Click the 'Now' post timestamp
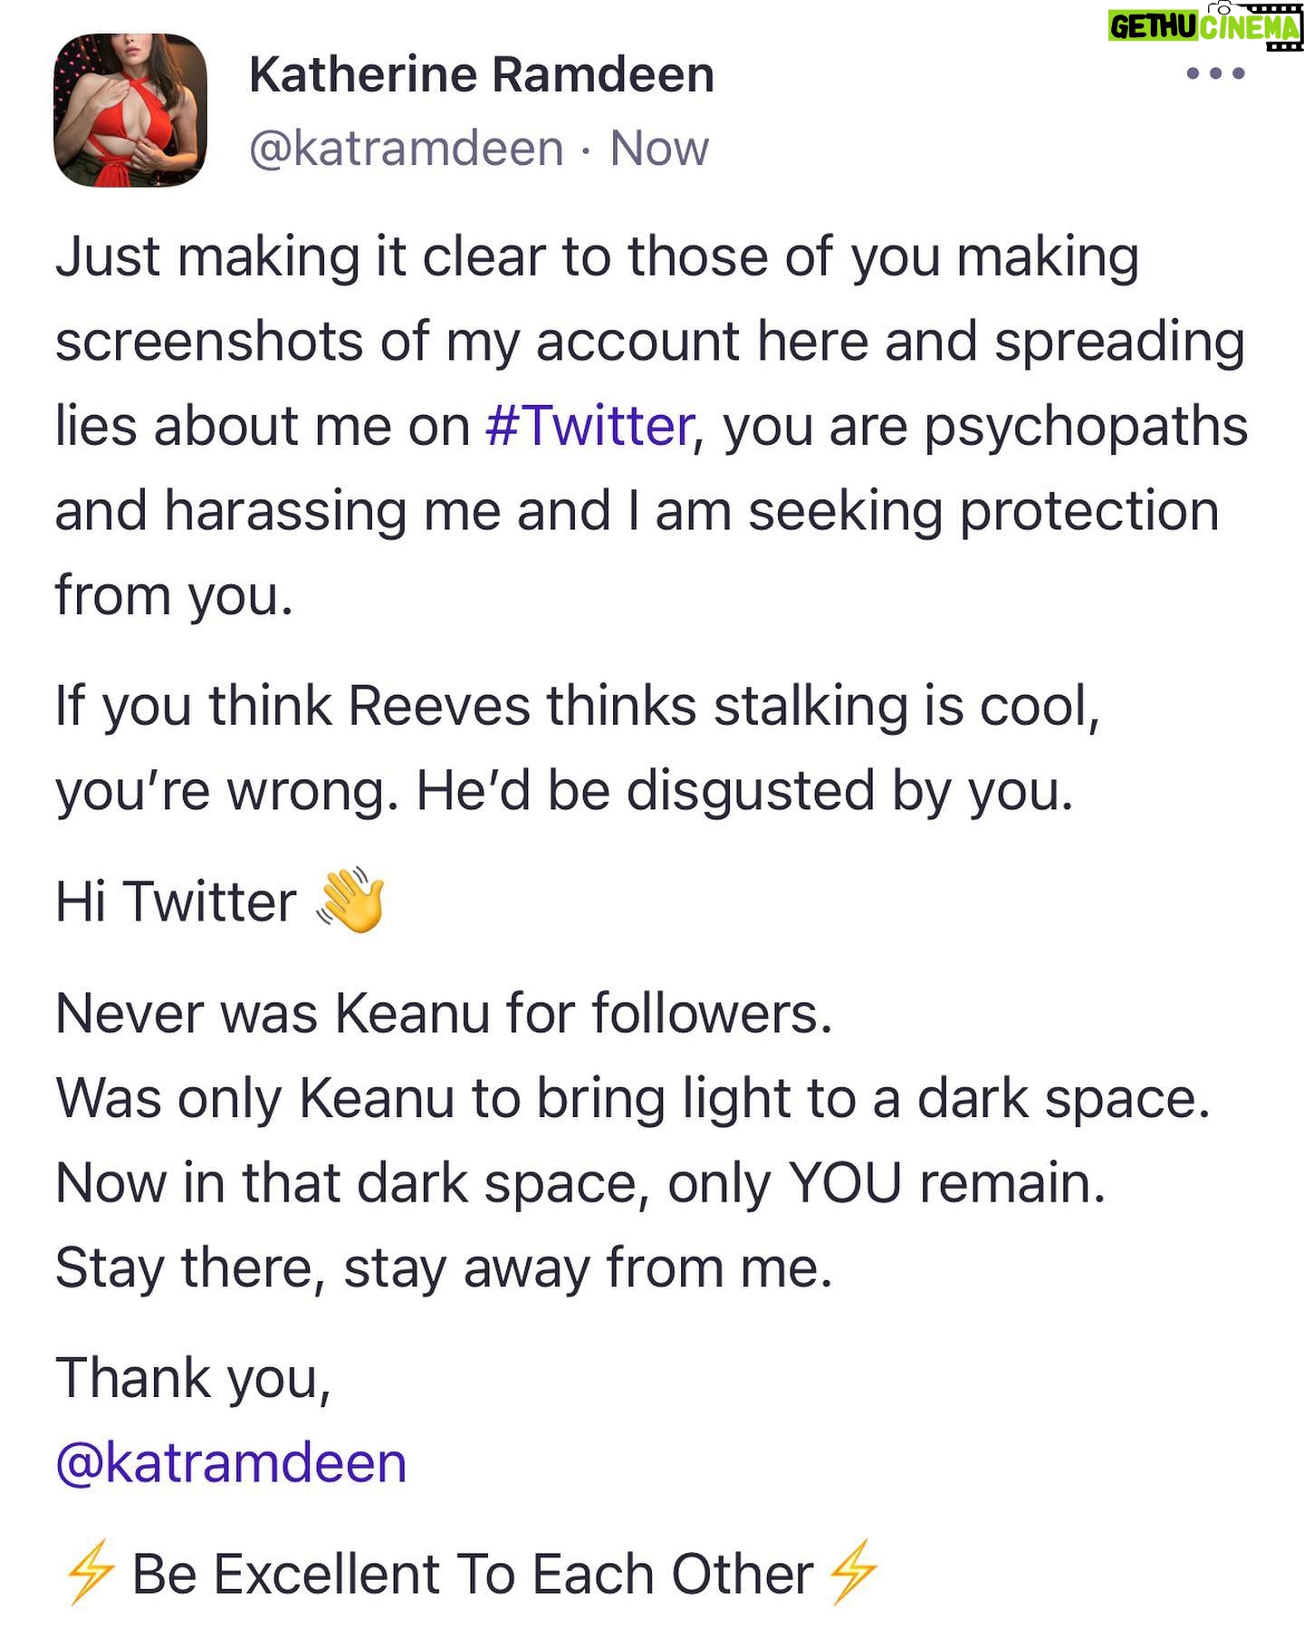1304x1629 pixels. coord(659,148)
